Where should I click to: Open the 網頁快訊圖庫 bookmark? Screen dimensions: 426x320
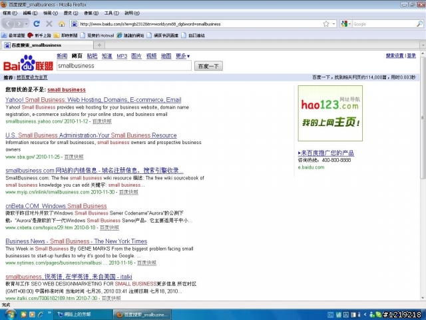tap(162, 35)
